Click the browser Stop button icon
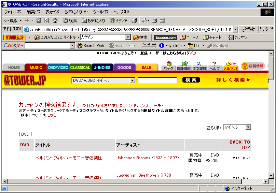 [39, 21]
